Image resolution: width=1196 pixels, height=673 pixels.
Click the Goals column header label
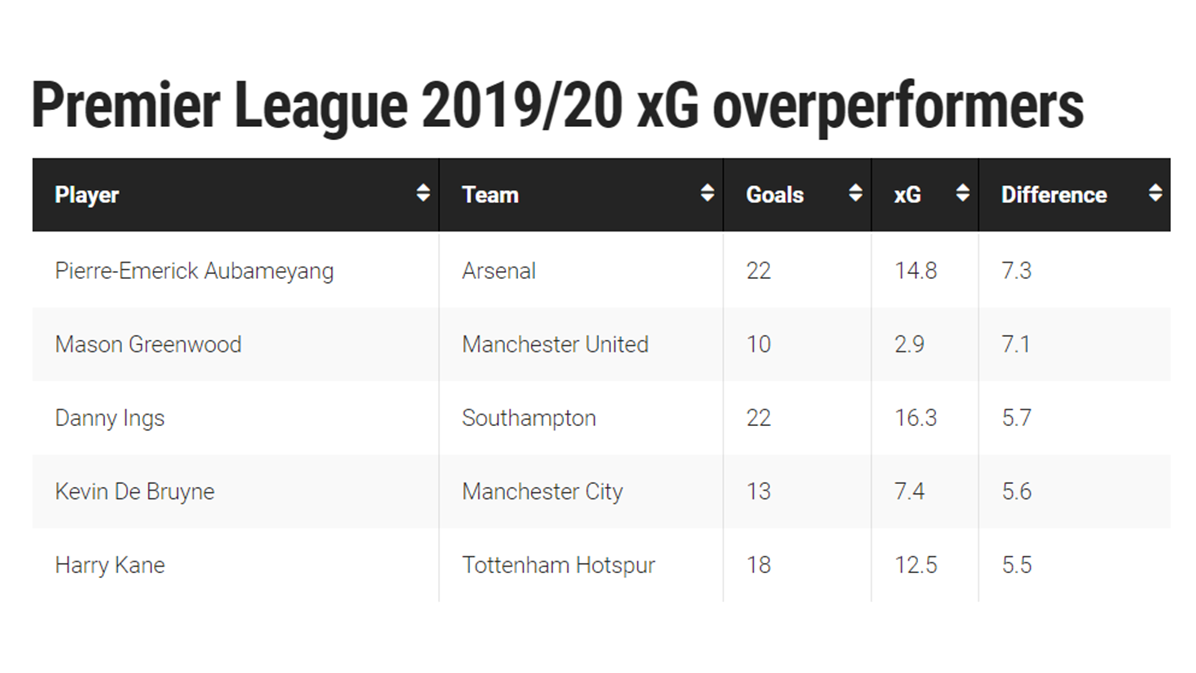[x=775, y=195]
